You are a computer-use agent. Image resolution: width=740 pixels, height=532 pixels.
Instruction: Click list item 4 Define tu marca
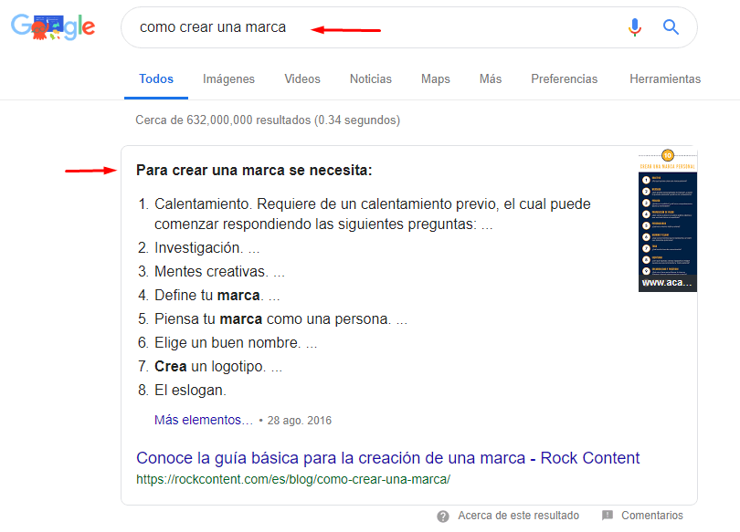209,296
